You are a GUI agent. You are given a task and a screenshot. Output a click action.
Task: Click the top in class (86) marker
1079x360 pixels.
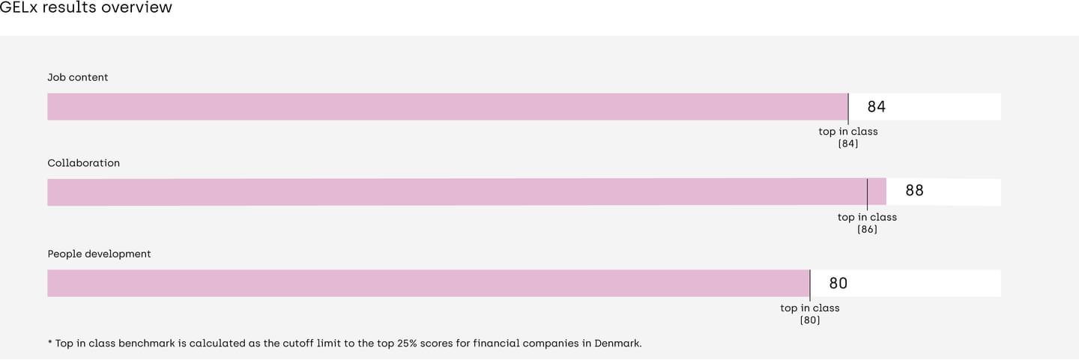tap(867, 223)
